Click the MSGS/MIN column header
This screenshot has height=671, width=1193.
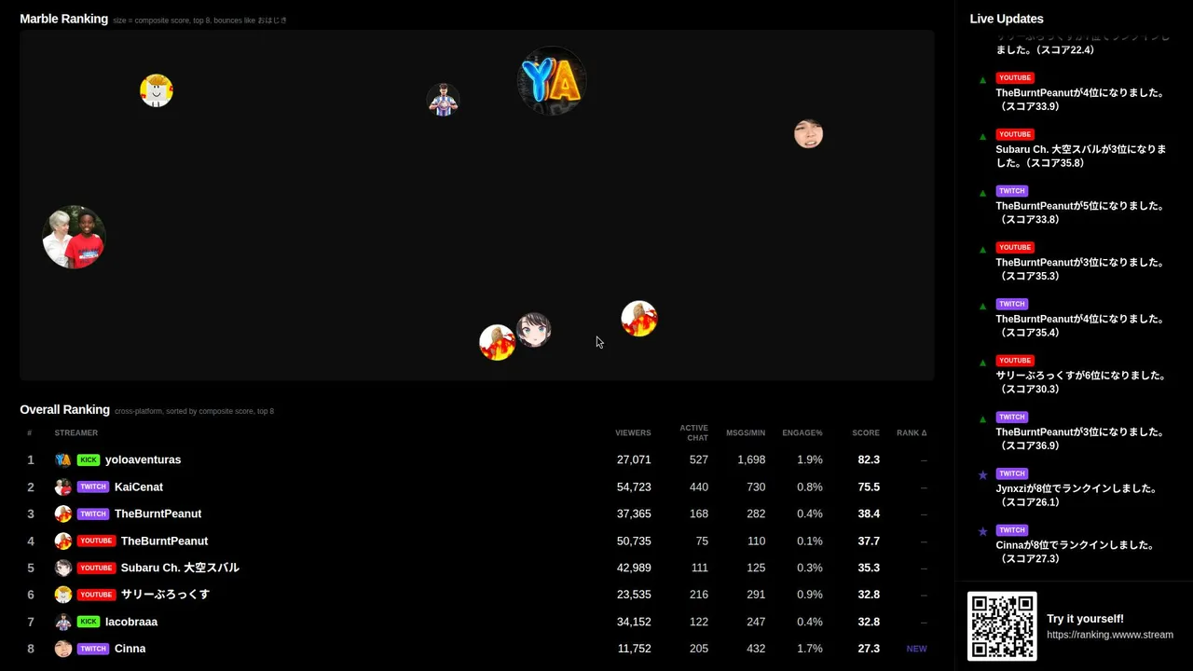click(x=746, y=433)
